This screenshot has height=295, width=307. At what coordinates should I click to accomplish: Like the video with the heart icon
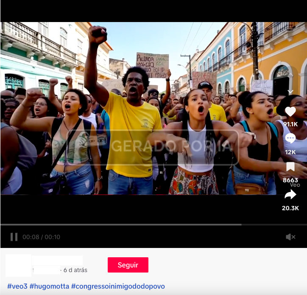click(290, 112)
